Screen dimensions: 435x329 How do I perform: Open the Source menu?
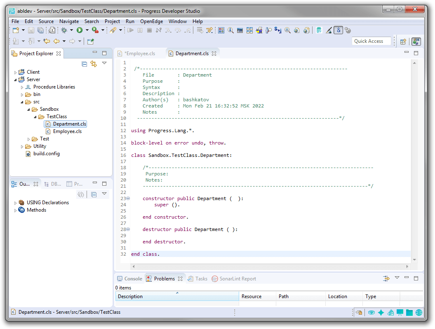(x=46, y=21)
